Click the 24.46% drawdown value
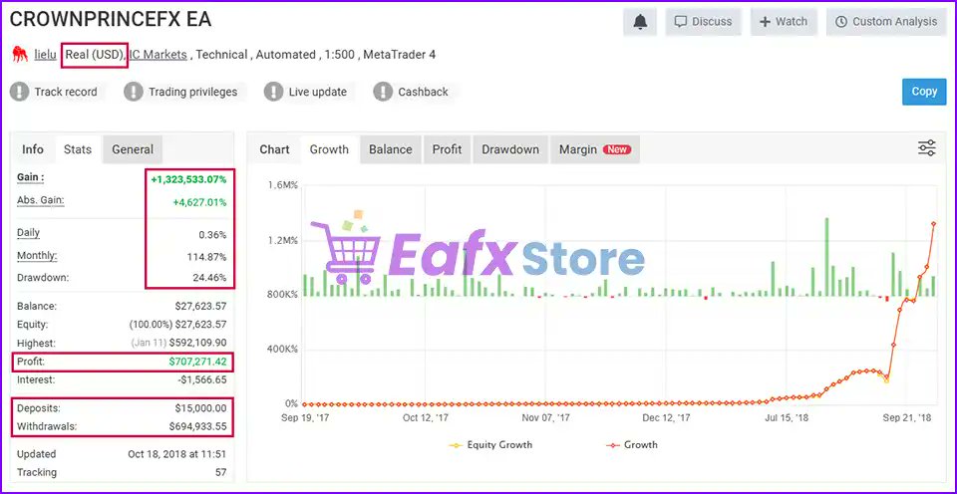This screenshot has width=957, height=494. coord(210,278)
